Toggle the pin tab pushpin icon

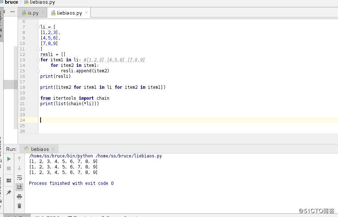pyautogui.click(x=9, y=192)
